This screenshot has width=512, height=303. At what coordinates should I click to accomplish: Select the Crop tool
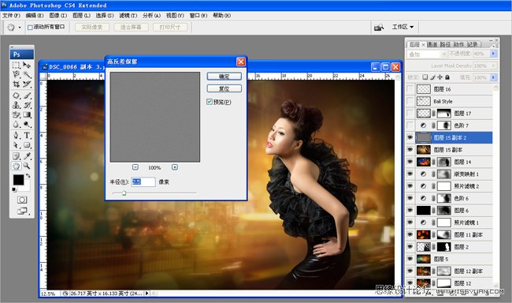point(17,84)
